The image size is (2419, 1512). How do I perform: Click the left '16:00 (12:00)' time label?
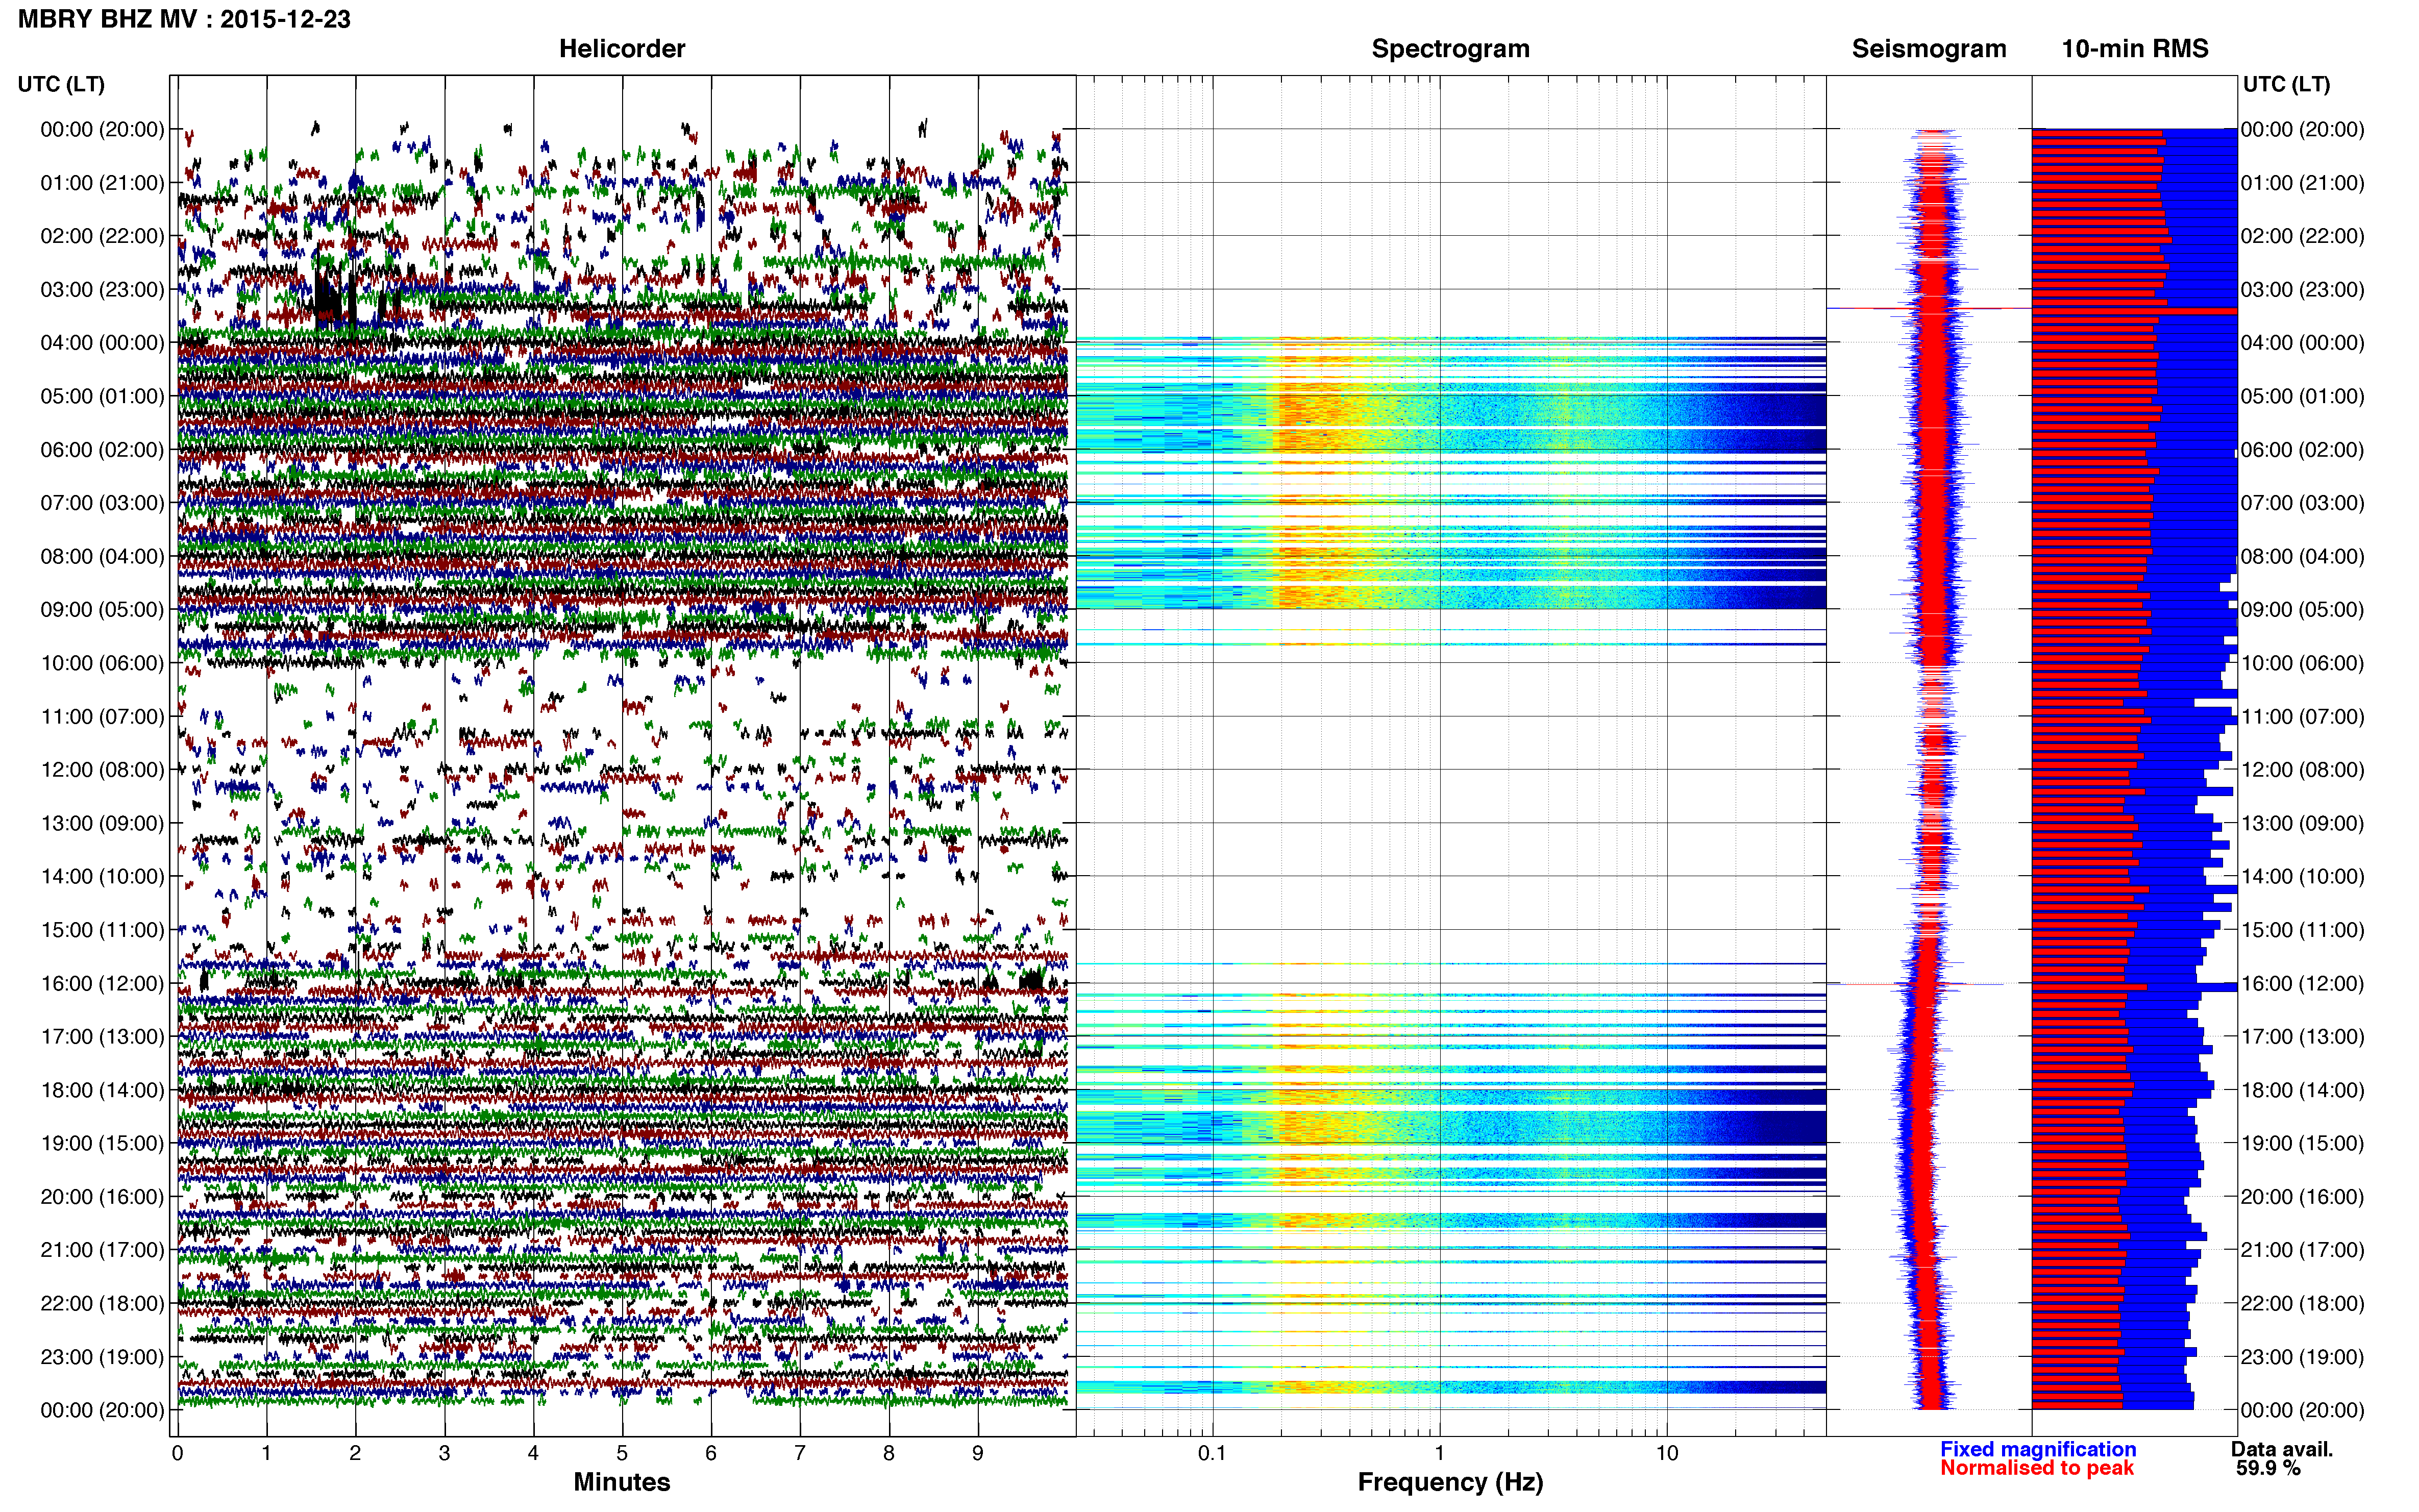tap(102, 983)
